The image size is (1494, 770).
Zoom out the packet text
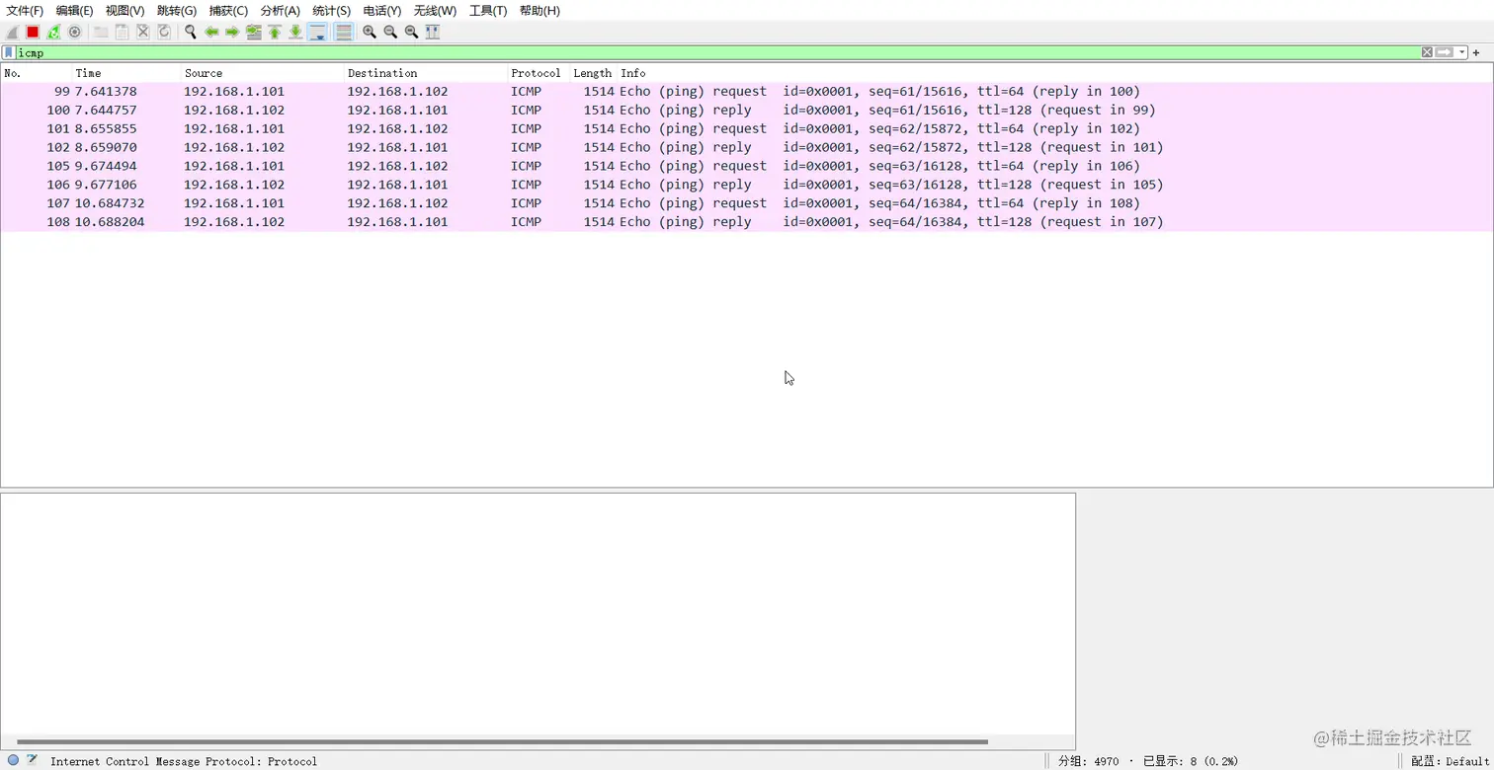pyautogui.click(x=390, y=32)
